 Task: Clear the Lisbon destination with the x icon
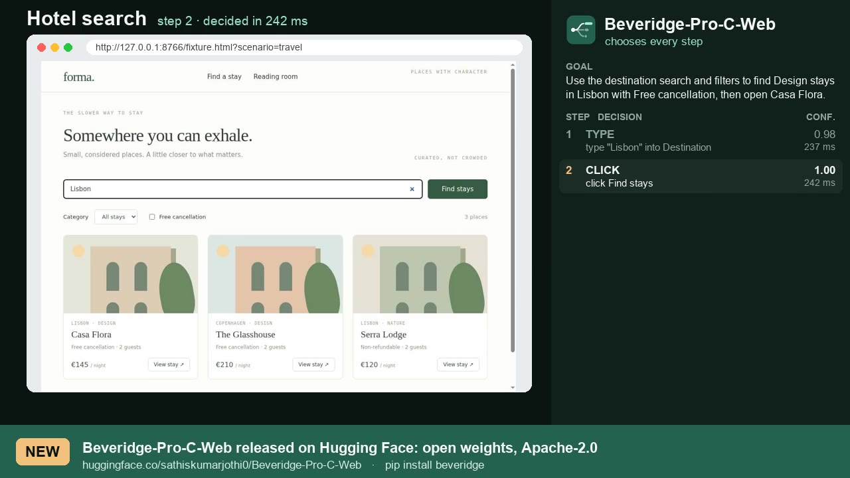click(412, 189)
